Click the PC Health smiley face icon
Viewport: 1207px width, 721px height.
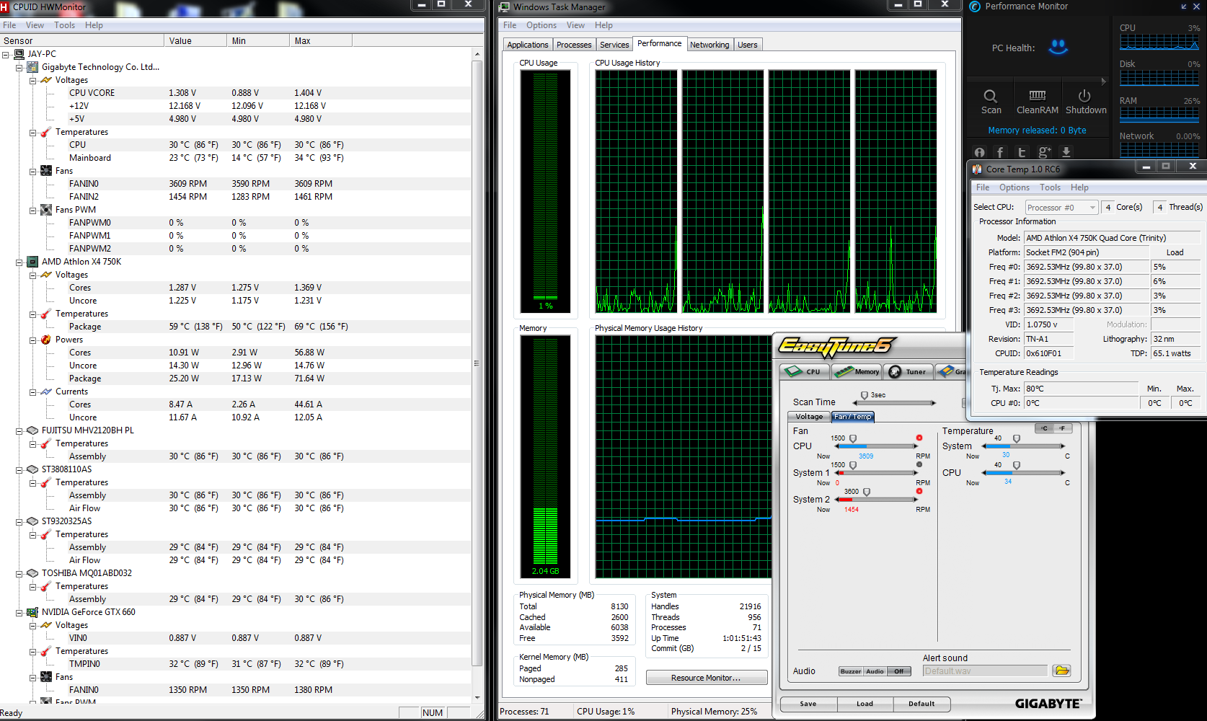[1058, 48]
